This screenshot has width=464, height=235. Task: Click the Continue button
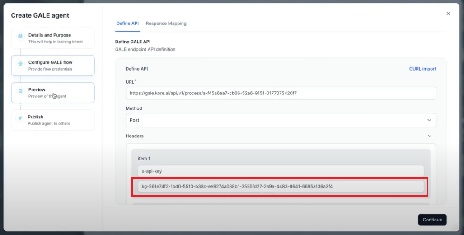[x=432, y=220]
